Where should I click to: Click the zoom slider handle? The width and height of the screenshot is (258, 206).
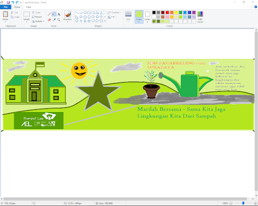[x=243, y=203]
